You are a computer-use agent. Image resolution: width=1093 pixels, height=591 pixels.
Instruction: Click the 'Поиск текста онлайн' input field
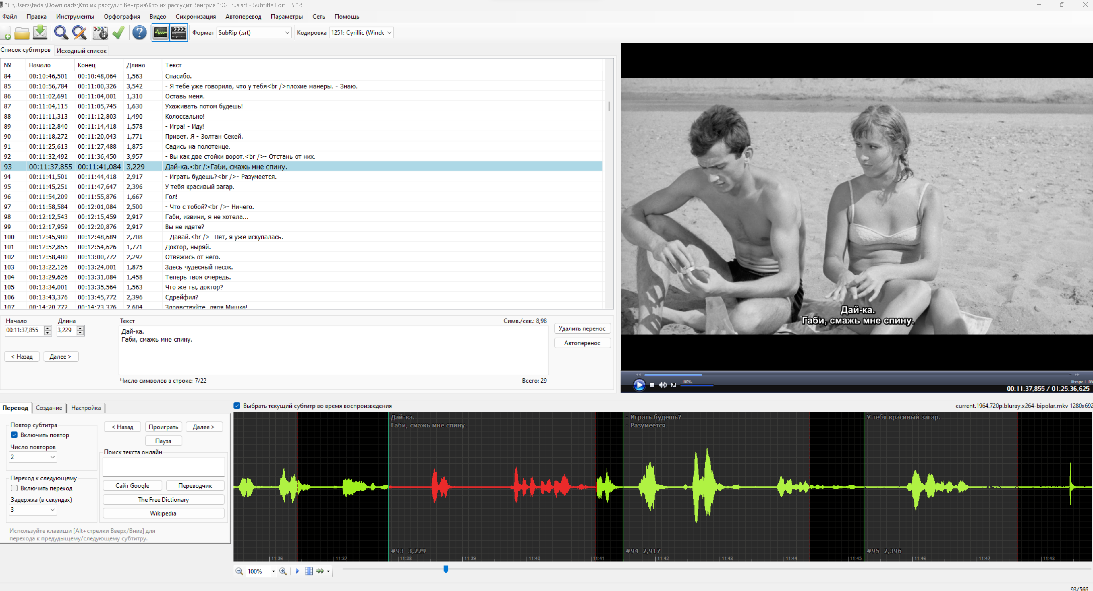[x=163, y=466]
